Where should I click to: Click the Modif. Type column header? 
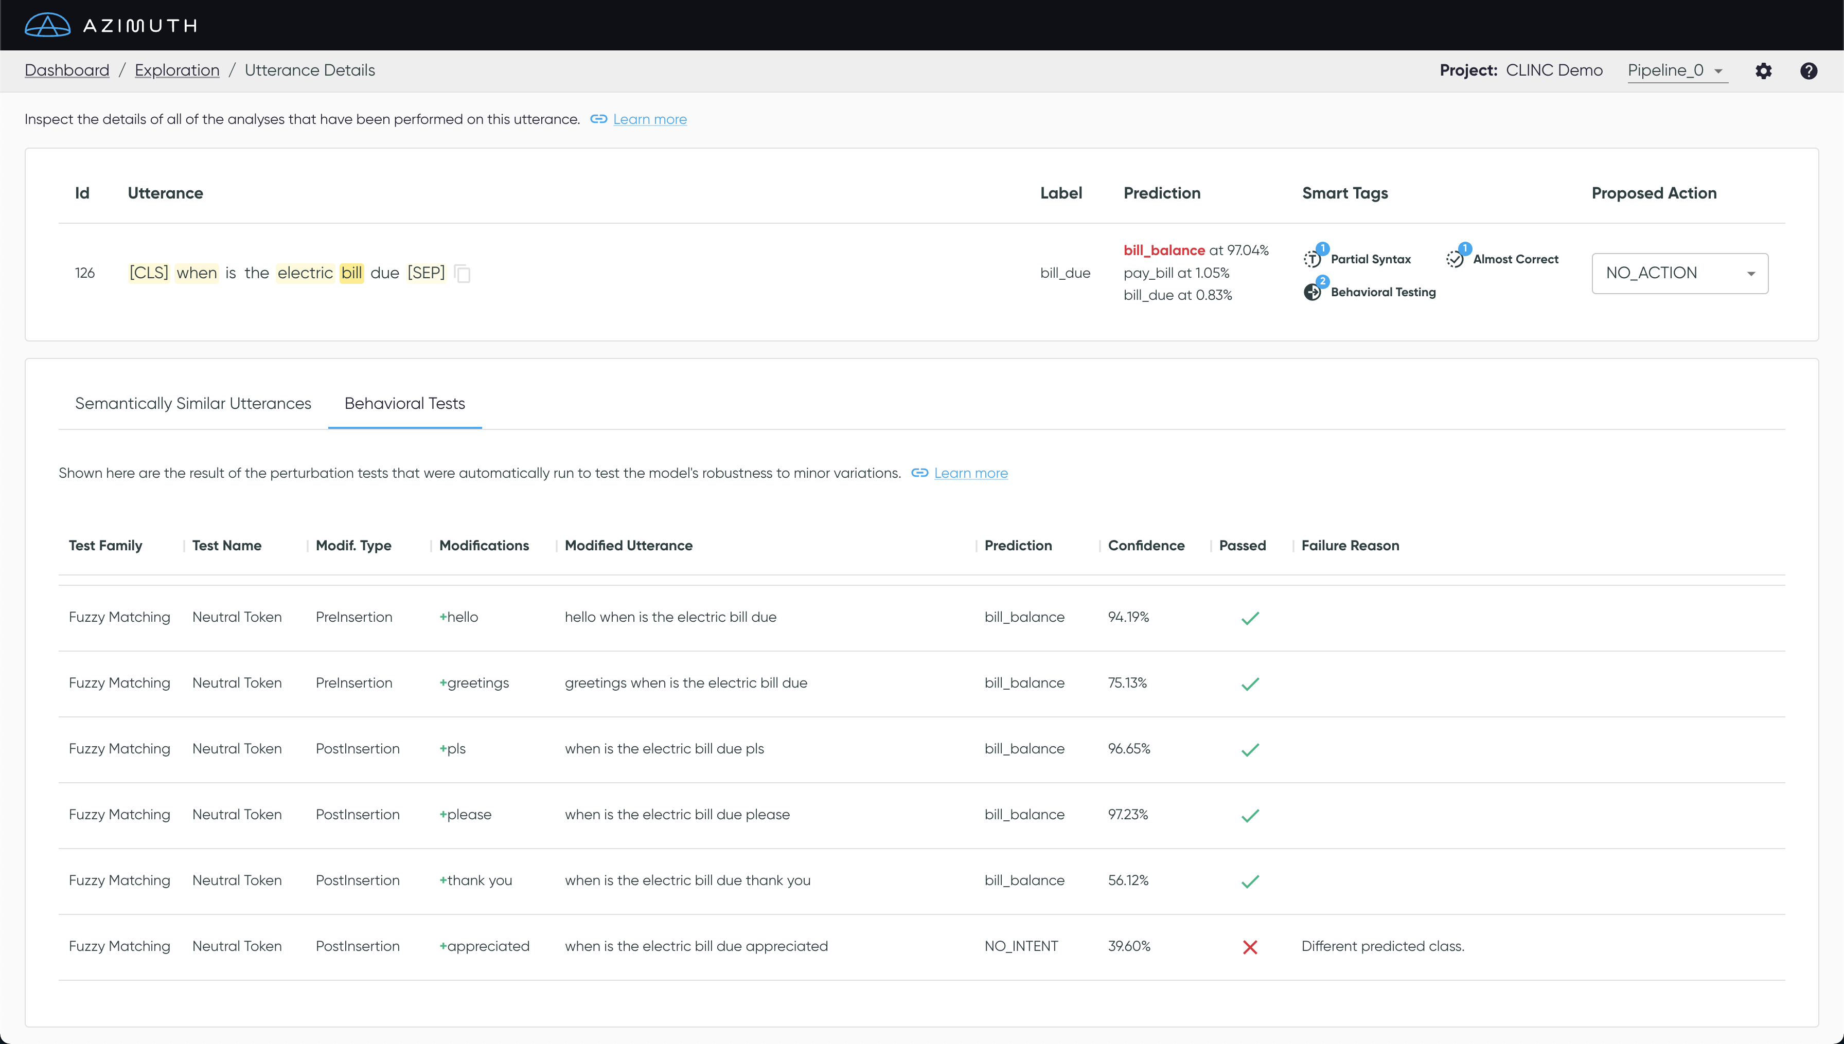[x=353, y=545]
